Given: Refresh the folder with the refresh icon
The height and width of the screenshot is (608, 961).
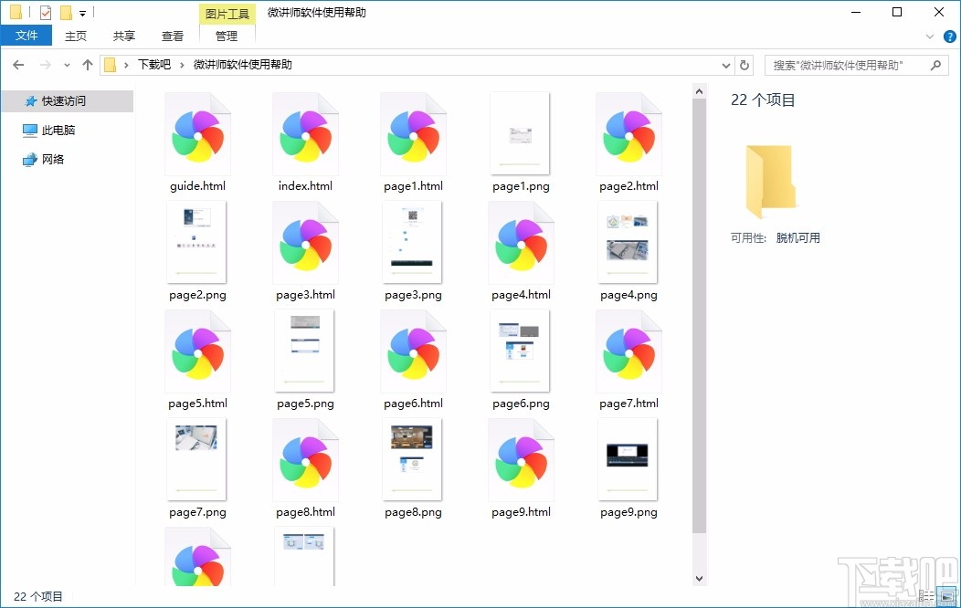Looking at the screenshot, I should tap(744, 64).
